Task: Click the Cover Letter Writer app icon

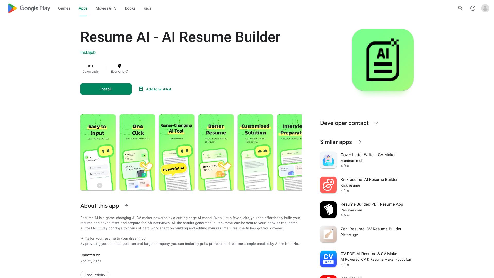Action: (x=328, y=160)
